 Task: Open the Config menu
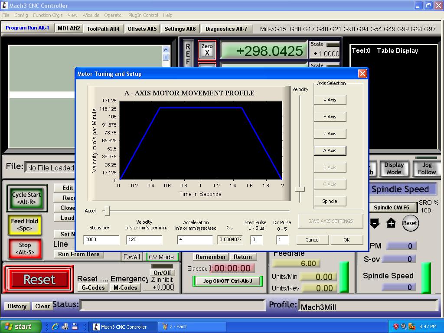[x=21, y=15]
